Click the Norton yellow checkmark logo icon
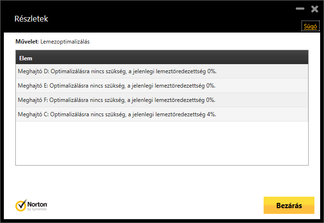This screenshot has width=324, height=223. 21,205
